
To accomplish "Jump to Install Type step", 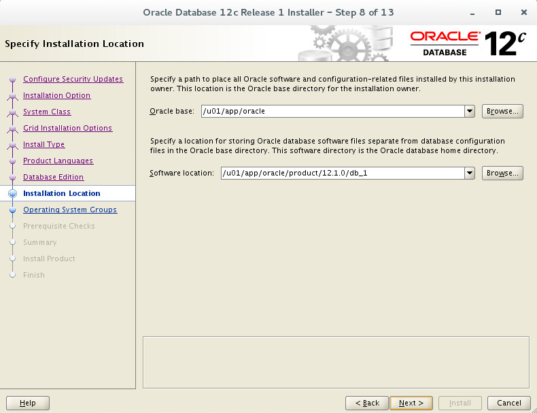I will coord(44,144).
